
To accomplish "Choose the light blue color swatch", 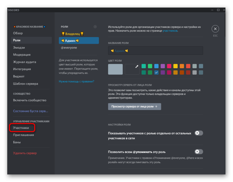I will tap(156, 66).
